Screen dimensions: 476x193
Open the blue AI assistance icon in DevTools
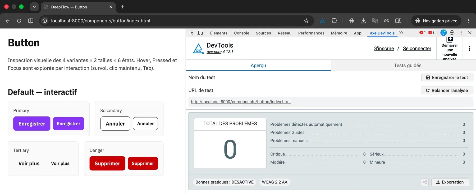[x=443, y=33]
